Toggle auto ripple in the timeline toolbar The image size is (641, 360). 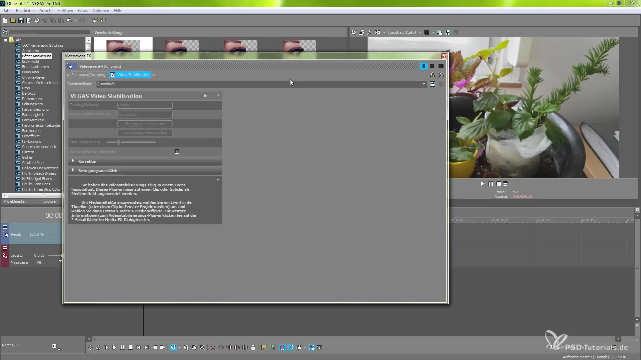click(x=298, y=347)
